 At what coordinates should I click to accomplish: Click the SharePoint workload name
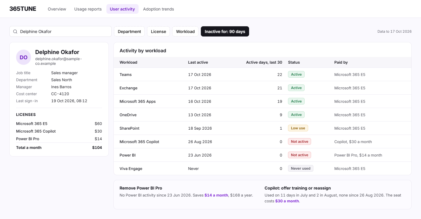(130, 128)
